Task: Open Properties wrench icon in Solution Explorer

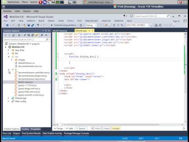Action: click(x=42, y=35)
